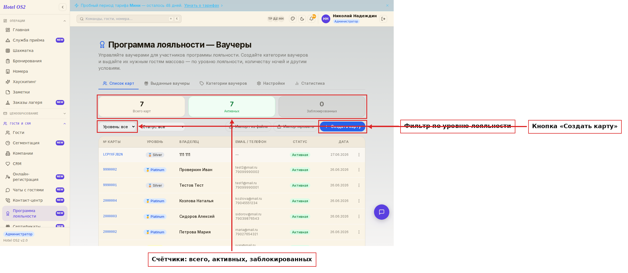
Task: Open the floating chat bubble button
Action: tap(382, 212)
